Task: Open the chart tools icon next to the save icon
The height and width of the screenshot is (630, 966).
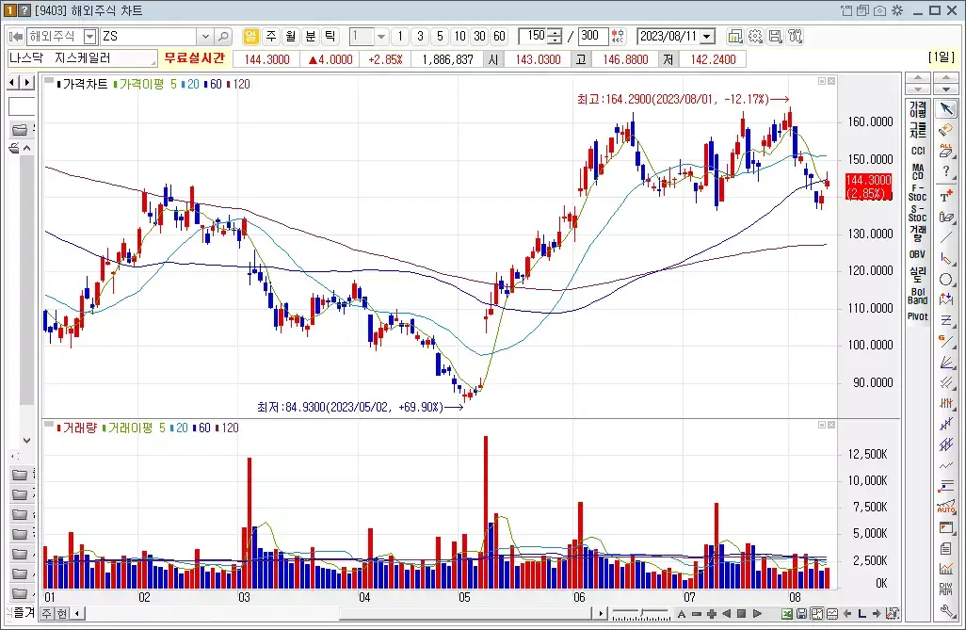Action: pyautogui.click(x=795, y=37)
